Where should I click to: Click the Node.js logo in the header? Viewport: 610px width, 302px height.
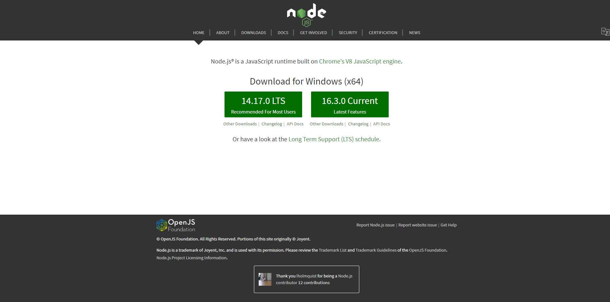tap(306, 15)
